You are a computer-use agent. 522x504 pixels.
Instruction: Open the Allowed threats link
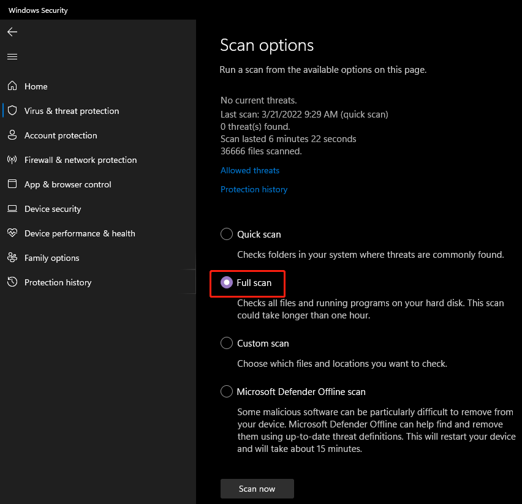pyautogui.click(x=249, y=170)
